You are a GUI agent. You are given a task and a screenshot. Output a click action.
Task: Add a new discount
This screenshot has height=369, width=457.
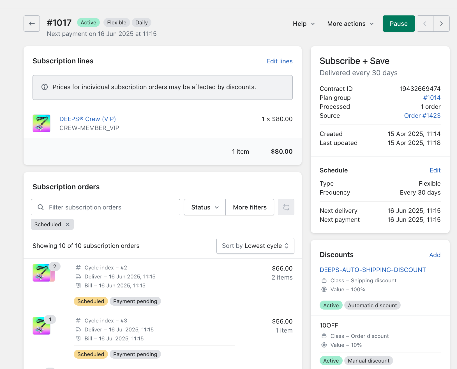[x=435, y=255]
